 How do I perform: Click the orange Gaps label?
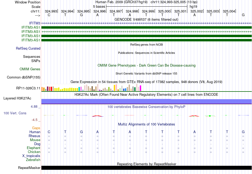[36, 128]
